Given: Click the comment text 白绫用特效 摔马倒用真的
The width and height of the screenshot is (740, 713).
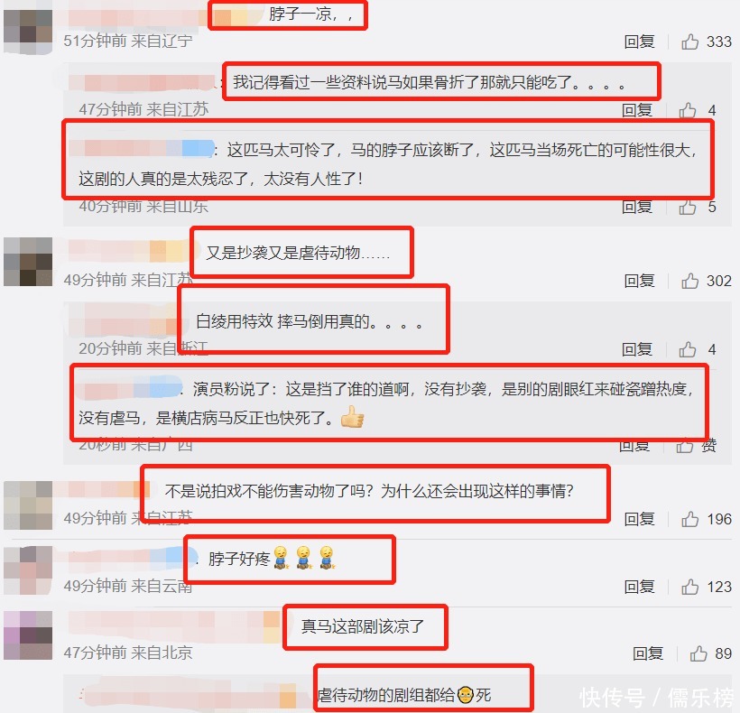Looking at the screenshot, I should pos(309,321).
